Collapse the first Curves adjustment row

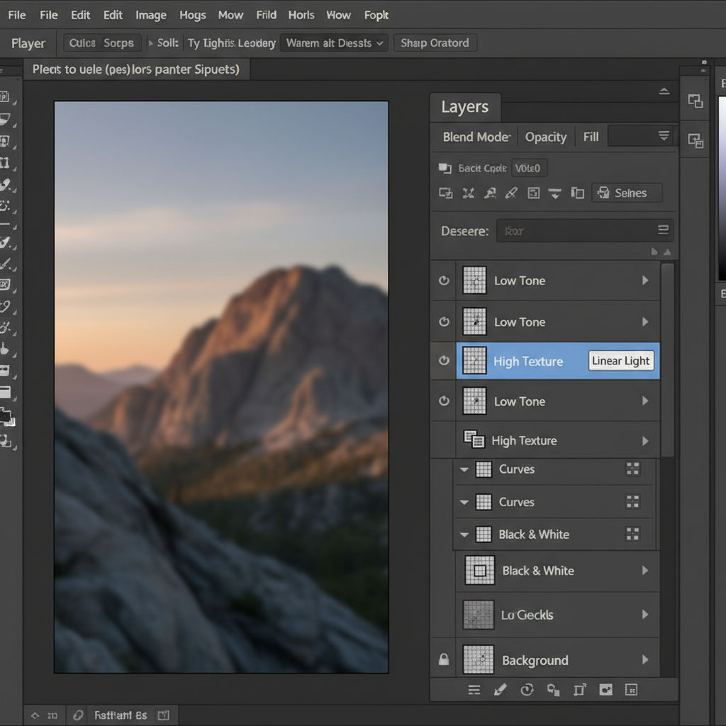point(464,469)
